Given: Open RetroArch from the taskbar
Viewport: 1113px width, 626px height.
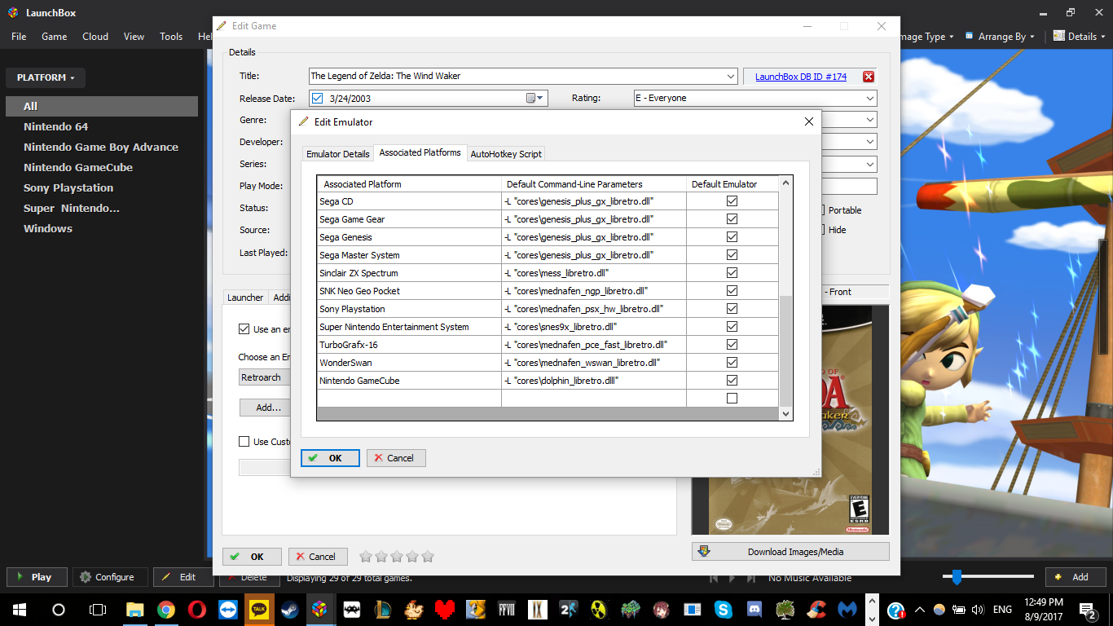Looking at the screenshot, I should coord(352,609).
